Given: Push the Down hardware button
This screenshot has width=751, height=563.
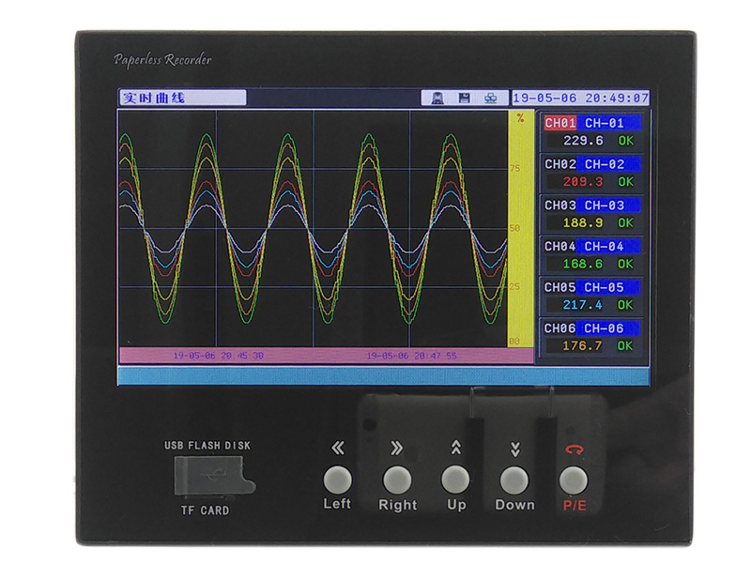Looking at the screenshot, I should point(514,479).
